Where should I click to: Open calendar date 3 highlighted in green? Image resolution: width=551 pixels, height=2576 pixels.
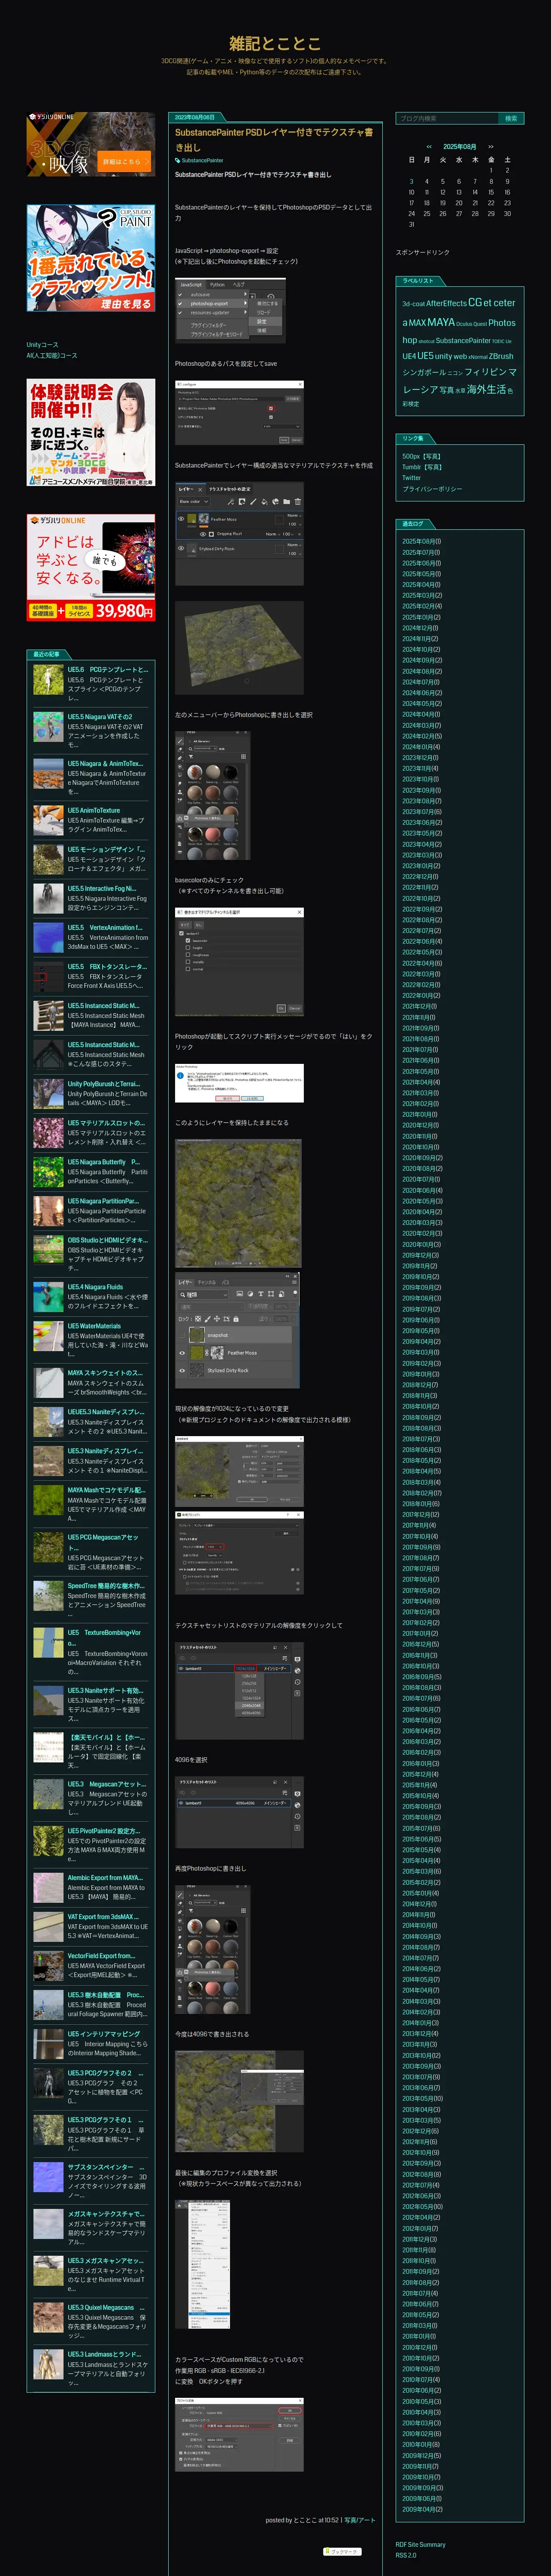(411, 181)
